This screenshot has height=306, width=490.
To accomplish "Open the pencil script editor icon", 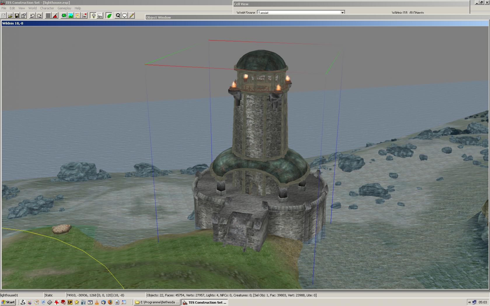I will (x=132, y=16).
